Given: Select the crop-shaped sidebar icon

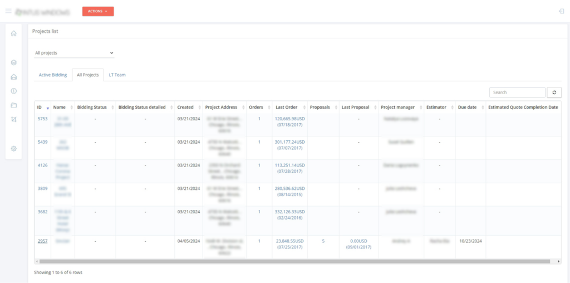Looking at the screenshot, I should coord(14,119).
